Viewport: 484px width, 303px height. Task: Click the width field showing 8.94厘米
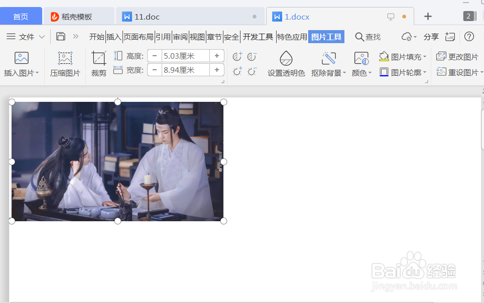186,70
